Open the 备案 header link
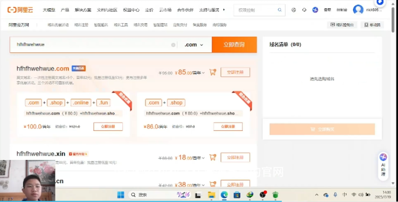398x202 pixels. tap(327, 10)
